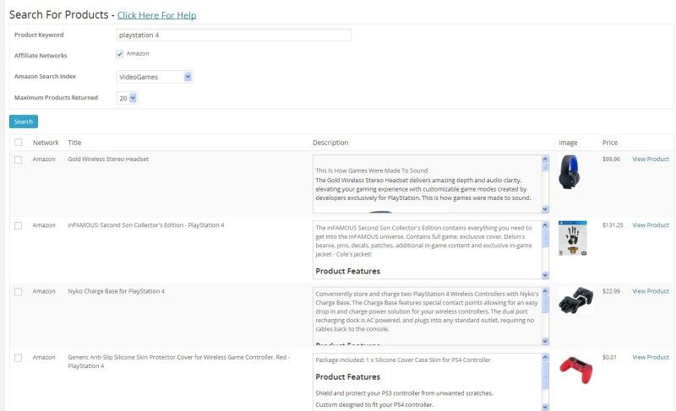Click the Affiliate Networks label
Screen dimensions: 676x411
41,56
